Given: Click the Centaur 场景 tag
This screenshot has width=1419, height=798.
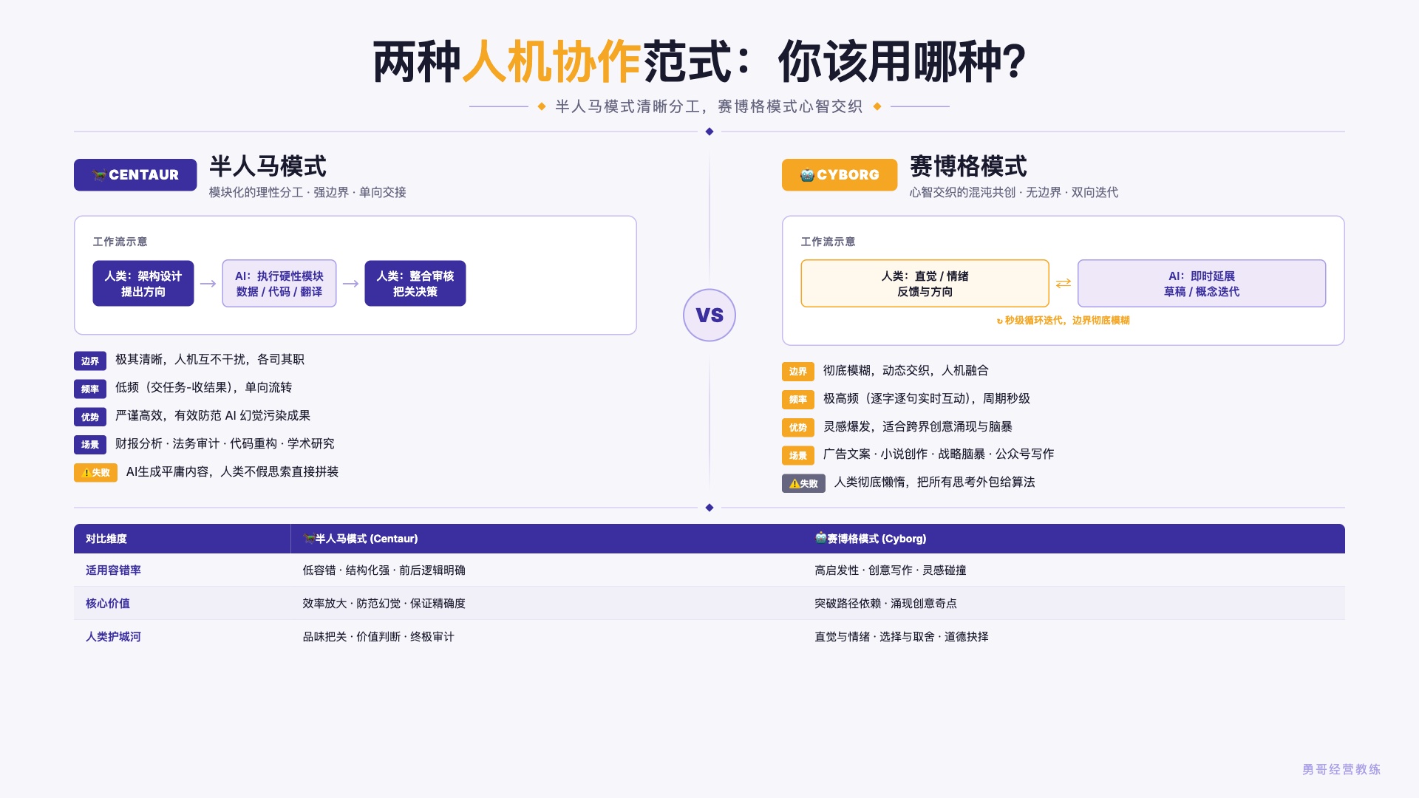Looking at the screenshot, I should (x=90, y=445).
